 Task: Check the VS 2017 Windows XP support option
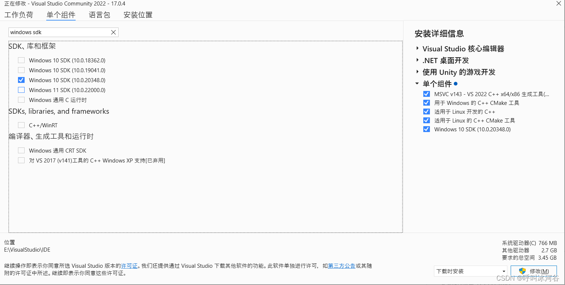pyautogui.click(x=21, y=160)
